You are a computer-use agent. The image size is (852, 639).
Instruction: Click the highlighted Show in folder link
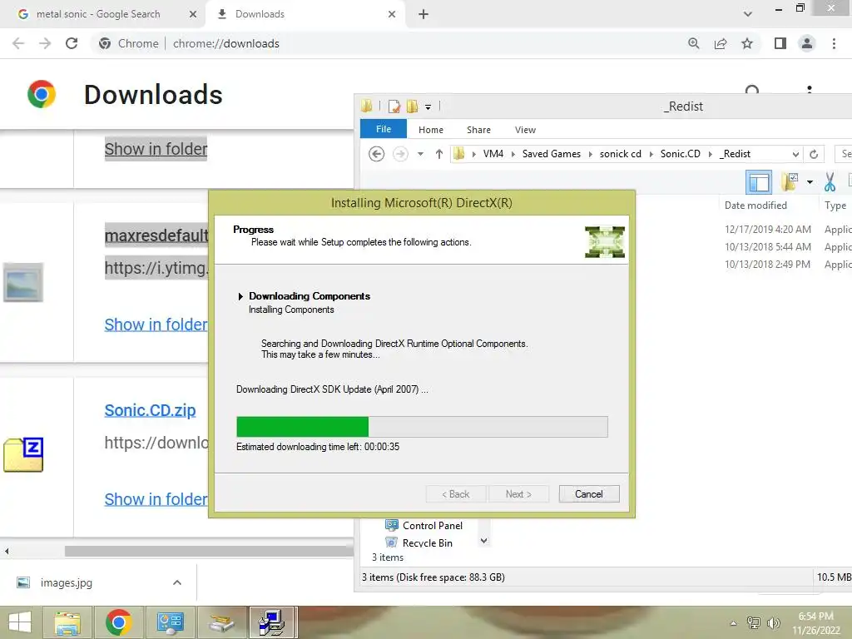[x=156, y=148]
